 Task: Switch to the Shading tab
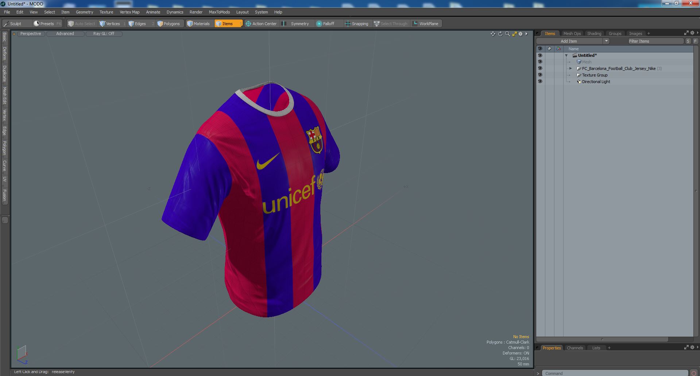pos(594,34)
